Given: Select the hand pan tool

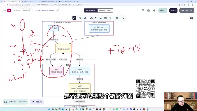Looking at the screenshot, I should coord(74,18).
